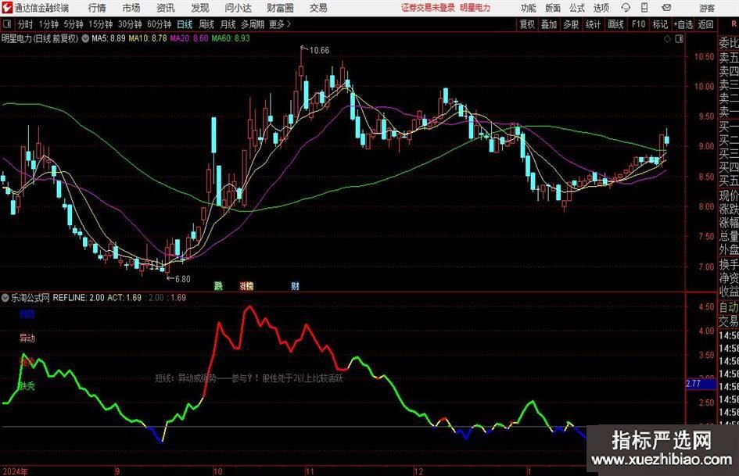Click the 复权 toolbar button
Screen dimensions: 739x476
(x=527, y=24)
